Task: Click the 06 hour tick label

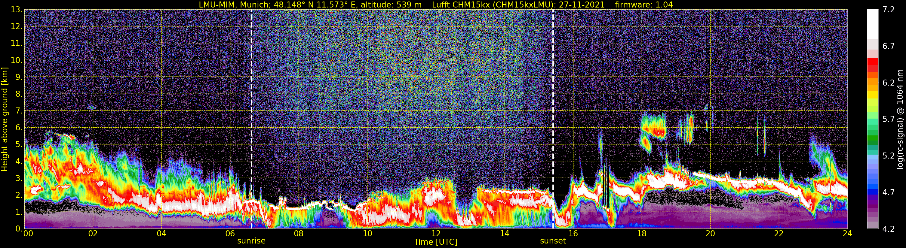Action: click(x=230, y=234)
